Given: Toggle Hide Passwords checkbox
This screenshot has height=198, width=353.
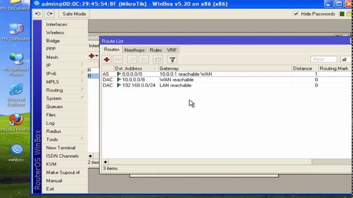Looking at the screenshot, I should click(x=296, y=14).
